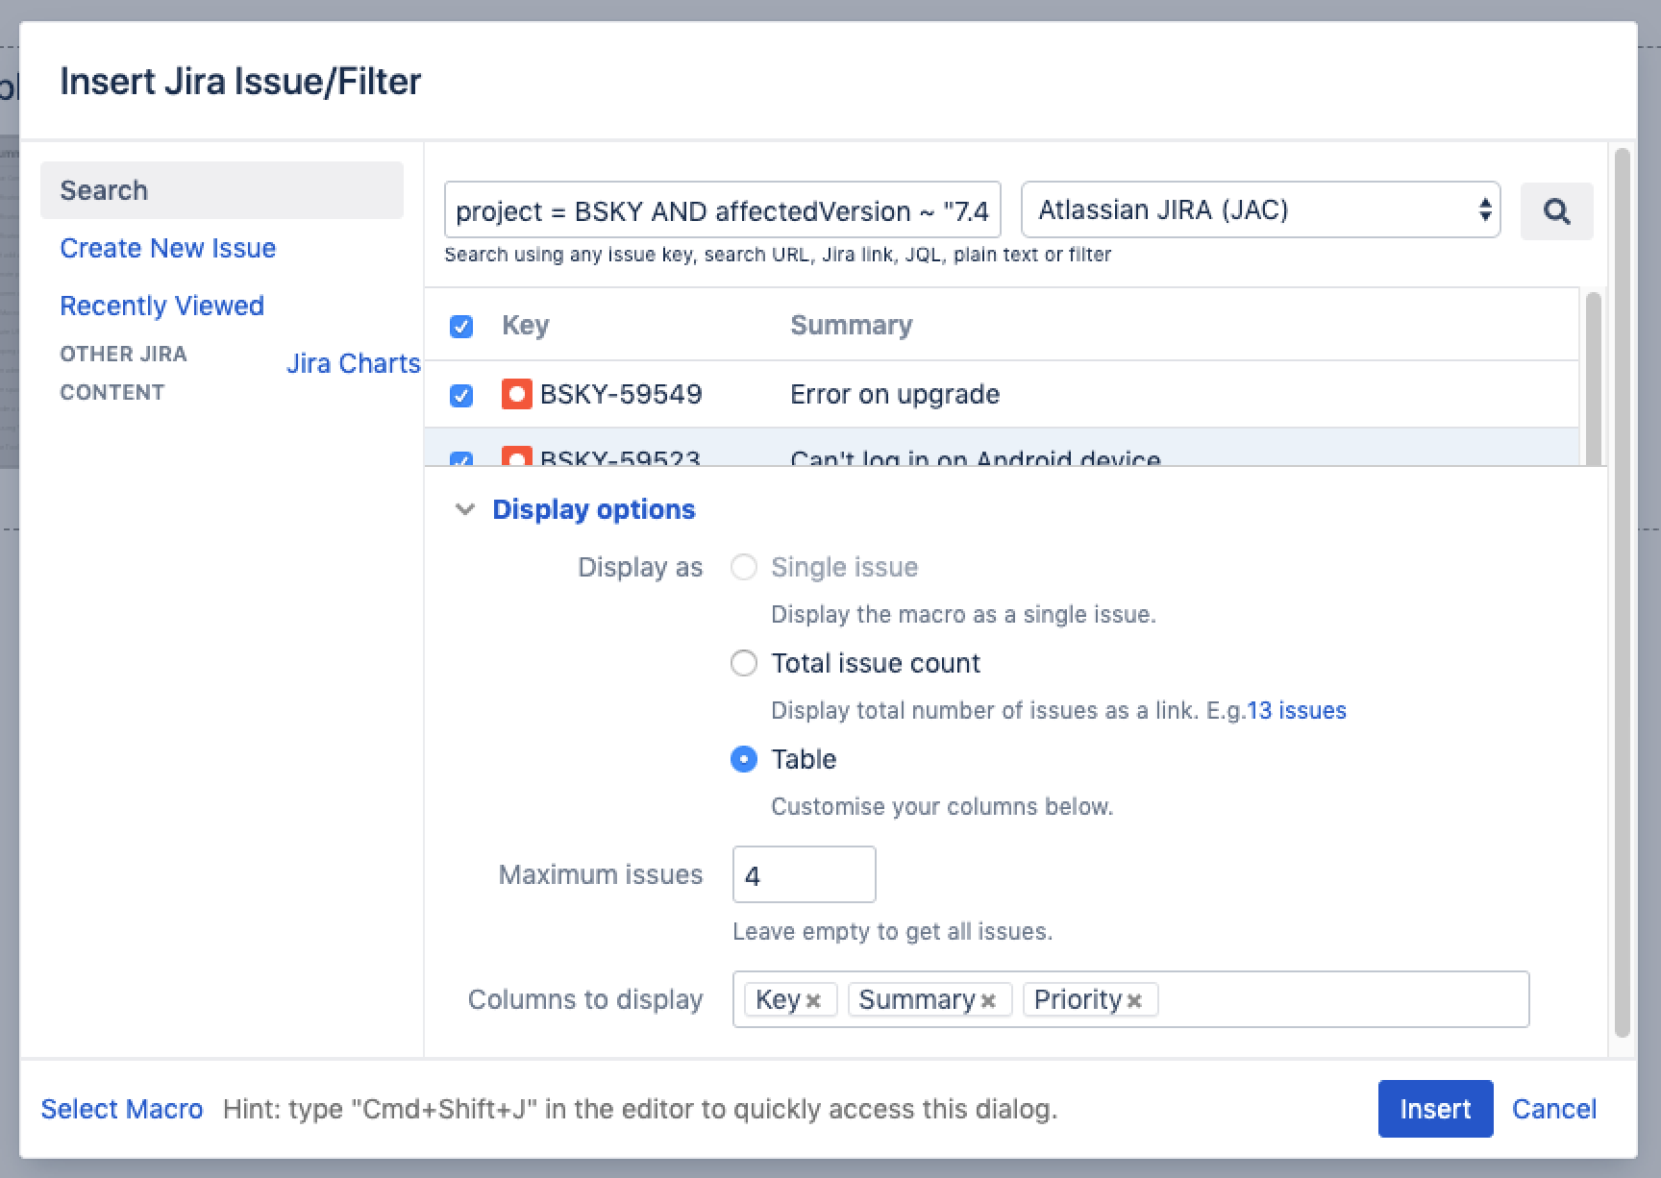Switch to Create New Issue tab
This screenshot has width=1661, height=1178.
point(167,248)
